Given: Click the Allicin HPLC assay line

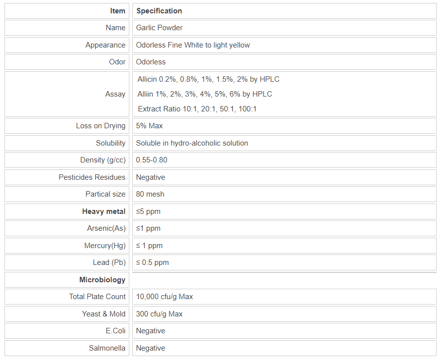Looking at the screenshot, I should (x=209, y=79).
